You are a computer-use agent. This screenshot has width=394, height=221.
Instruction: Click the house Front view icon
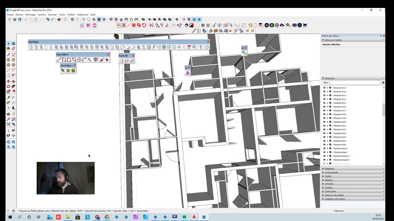coord(121,19)
